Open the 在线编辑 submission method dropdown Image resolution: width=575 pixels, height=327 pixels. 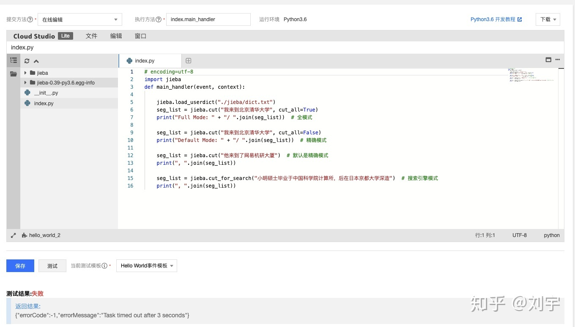80,19
